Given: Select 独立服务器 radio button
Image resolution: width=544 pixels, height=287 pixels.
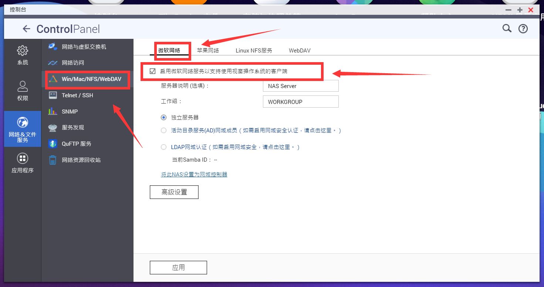Looking at the screenshot, I should pyautogui.click(x=164, y=117).
